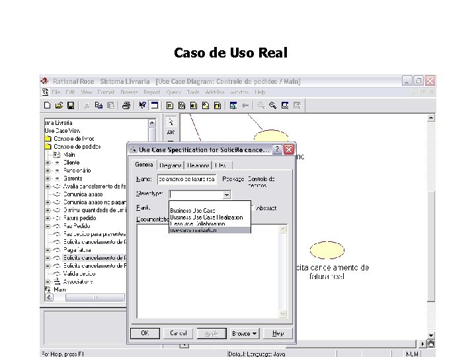Click the Browse State Machine Diagram icon
The width and height of the screenshot is (476, 357).
point(206,105)
